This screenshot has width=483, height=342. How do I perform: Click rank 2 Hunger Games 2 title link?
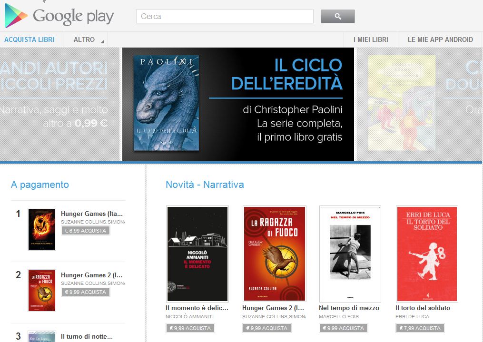point(92,275)
